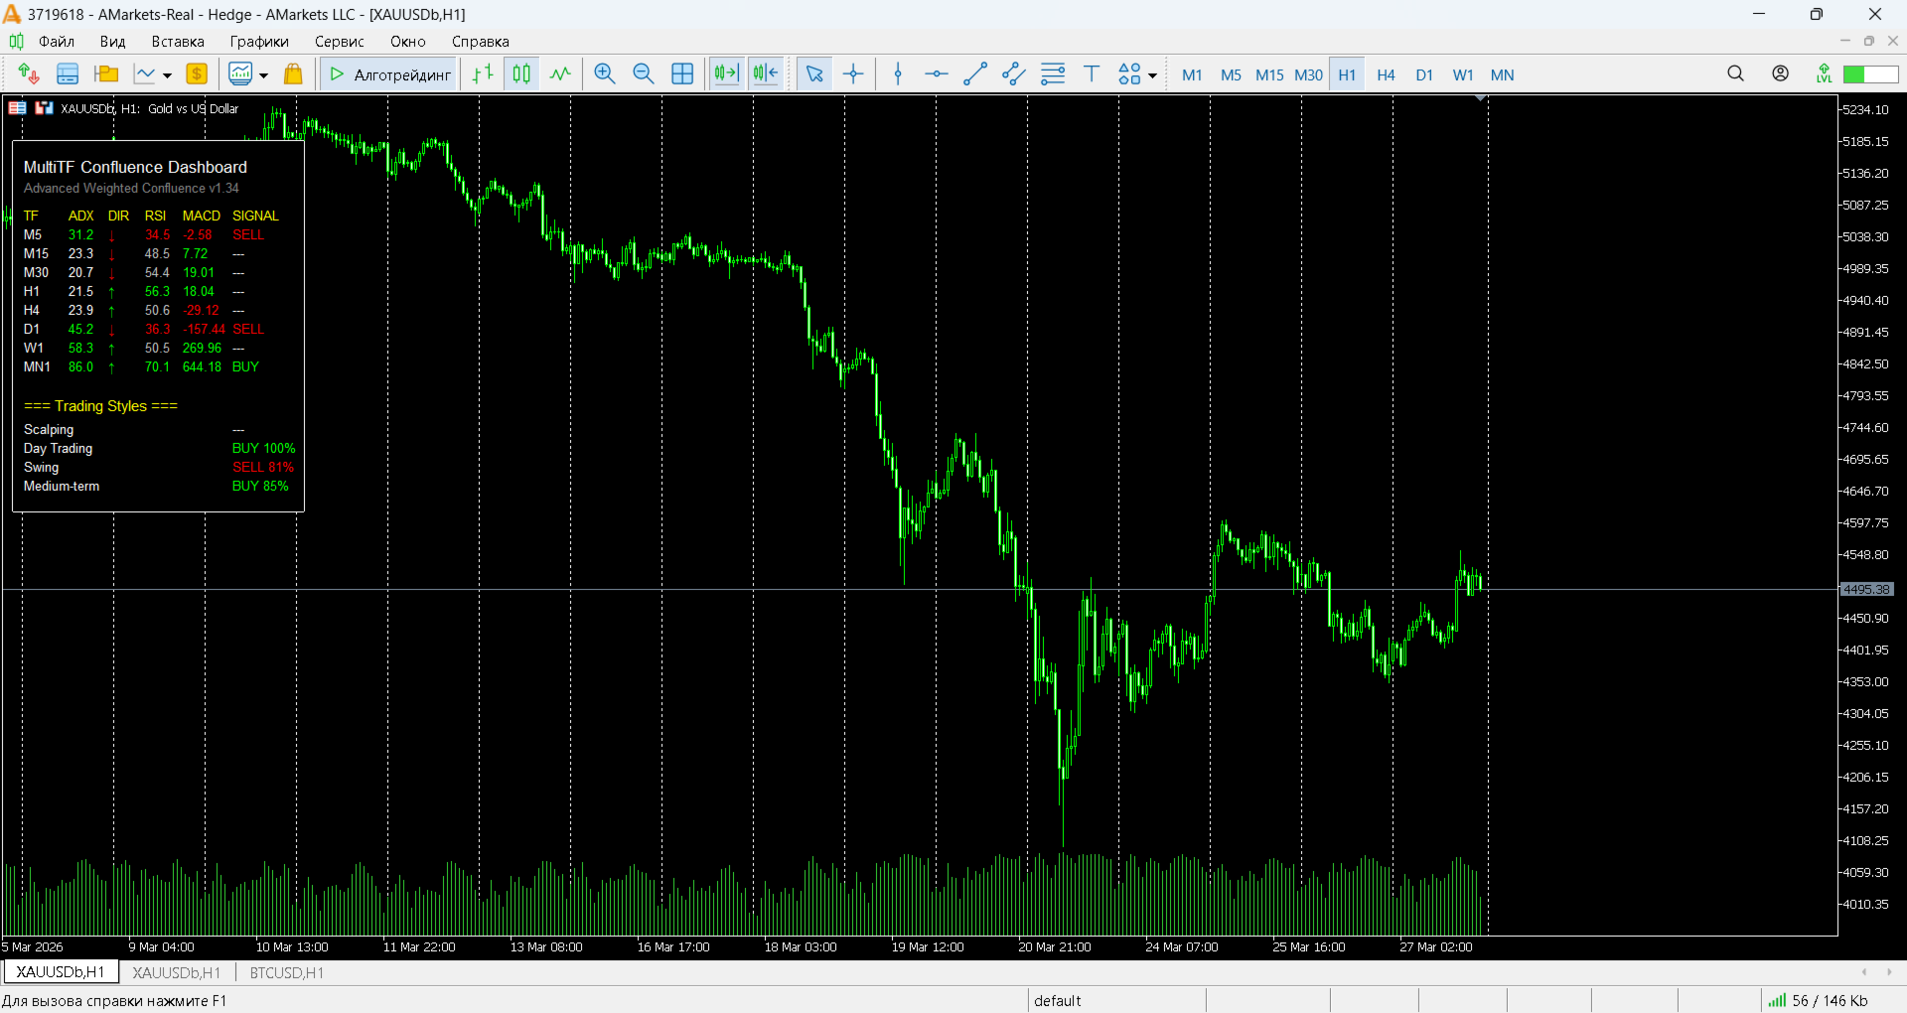
Task: Switch timeframe to H4
Action: (1386, 74)
